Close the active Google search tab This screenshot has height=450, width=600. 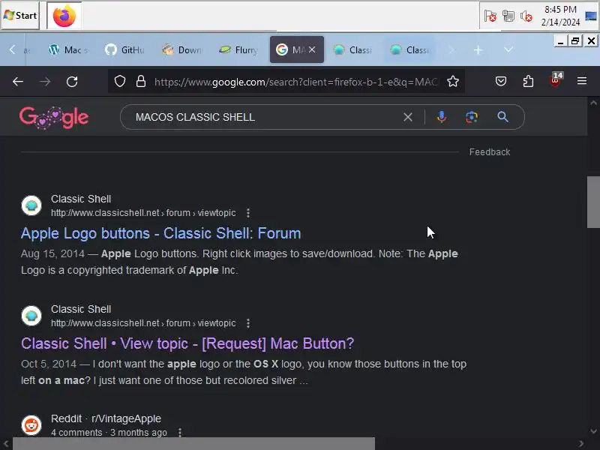(x=312, y=49)
